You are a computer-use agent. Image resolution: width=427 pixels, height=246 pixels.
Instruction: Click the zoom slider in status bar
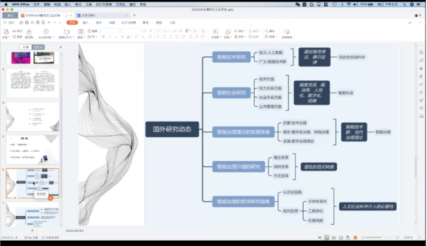pos(382,238)
